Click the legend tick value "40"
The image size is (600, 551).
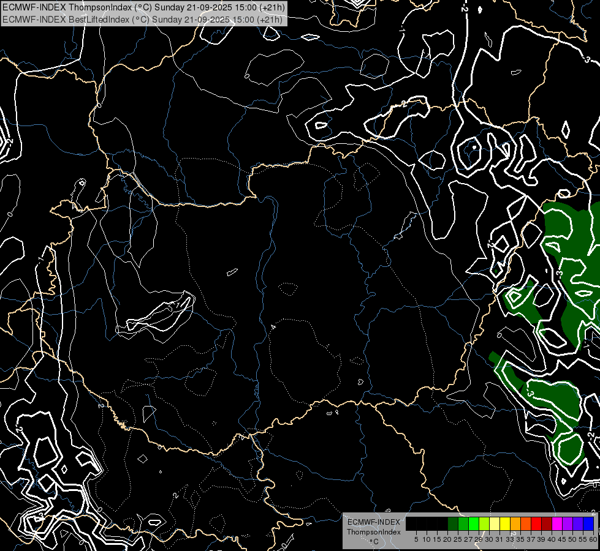click(552, 539)
